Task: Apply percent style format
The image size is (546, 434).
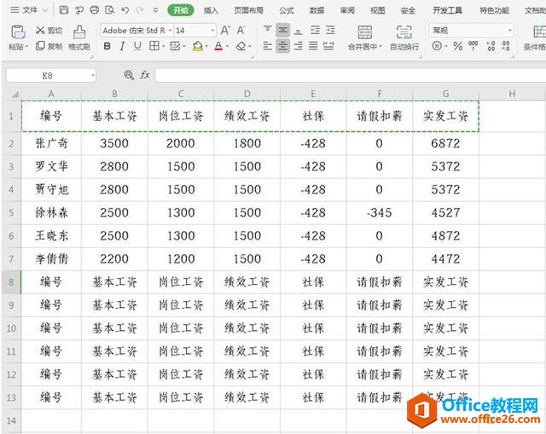Action: pyautogui.click(x=457, y=46)
